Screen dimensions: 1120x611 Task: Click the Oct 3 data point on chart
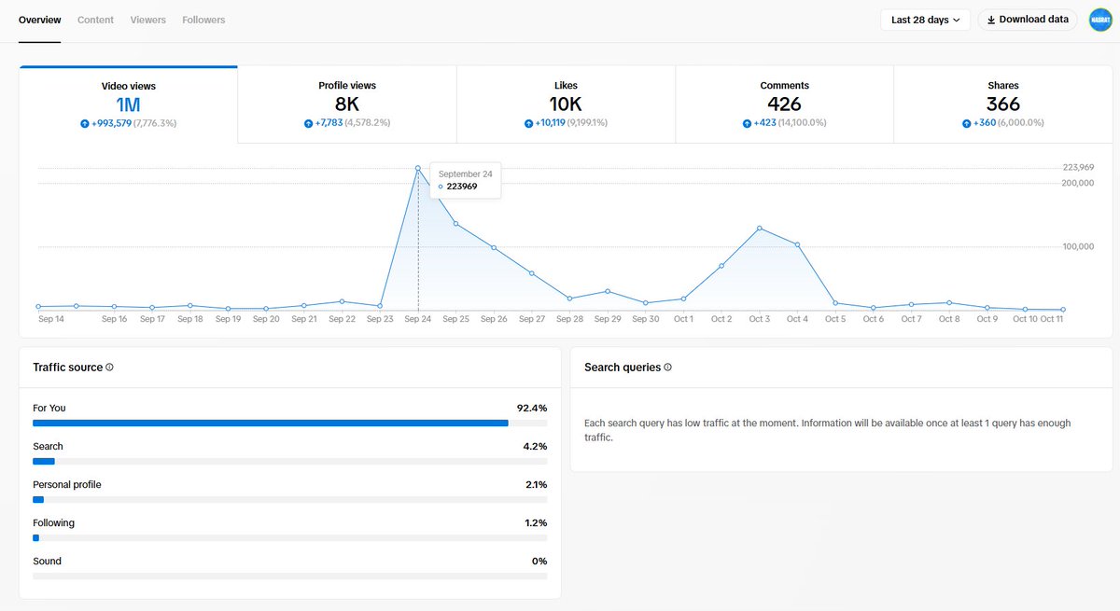click(759, 227)
